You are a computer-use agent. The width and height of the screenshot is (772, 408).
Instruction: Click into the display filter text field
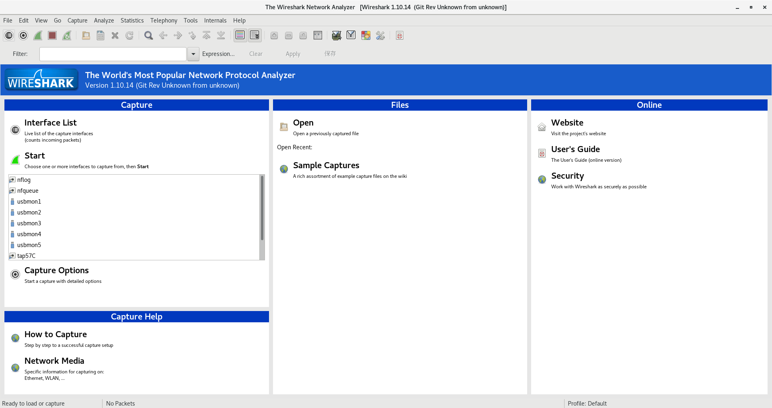pos(113,54)
